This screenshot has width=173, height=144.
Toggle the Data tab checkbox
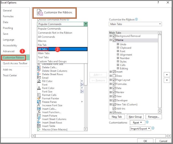point(114,88)
